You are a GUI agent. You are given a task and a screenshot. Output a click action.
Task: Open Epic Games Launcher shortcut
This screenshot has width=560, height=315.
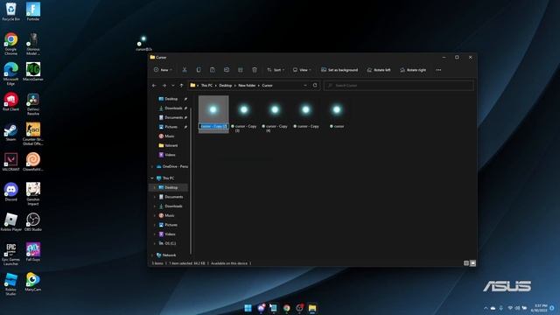pos(10,255)
